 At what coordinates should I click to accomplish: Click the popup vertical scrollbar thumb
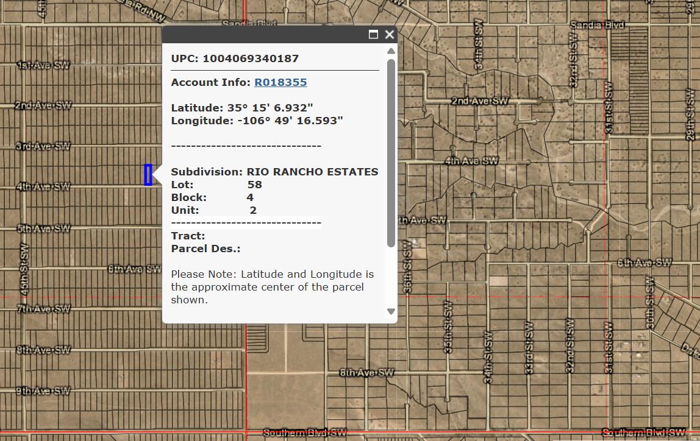[x=391, y=152]
